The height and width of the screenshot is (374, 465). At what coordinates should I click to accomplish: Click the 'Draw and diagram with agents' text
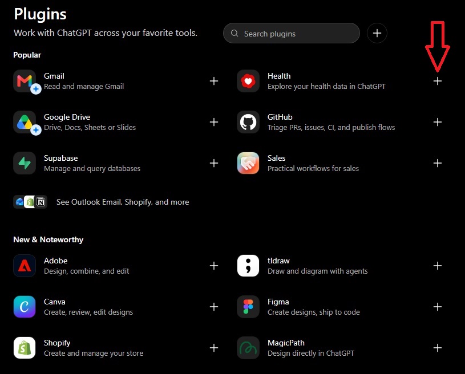[318, 271]
